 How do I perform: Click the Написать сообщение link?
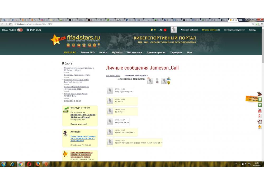tap(135, 76)
